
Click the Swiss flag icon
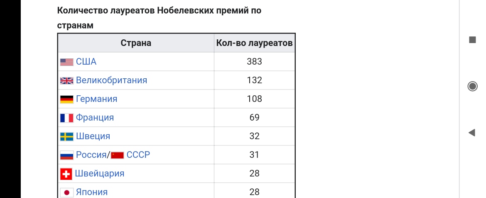click(66, 174)
